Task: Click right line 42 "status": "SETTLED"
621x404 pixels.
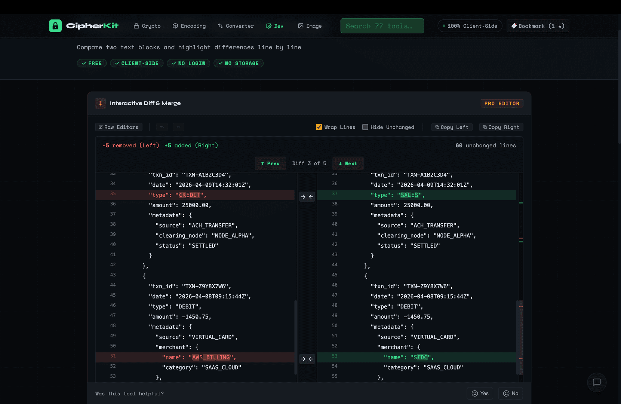Action: point(409,246)
